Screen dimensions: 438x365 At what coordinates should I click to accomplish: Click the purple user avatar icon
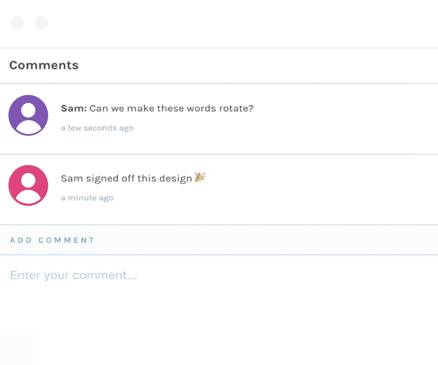click(x=28, y=115)
